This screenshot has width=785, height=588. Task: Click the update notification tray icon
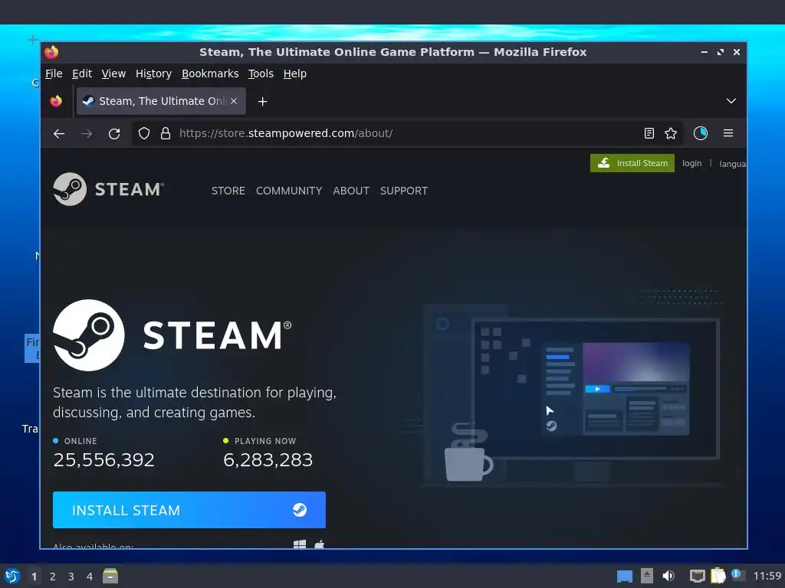click(737, 575)
